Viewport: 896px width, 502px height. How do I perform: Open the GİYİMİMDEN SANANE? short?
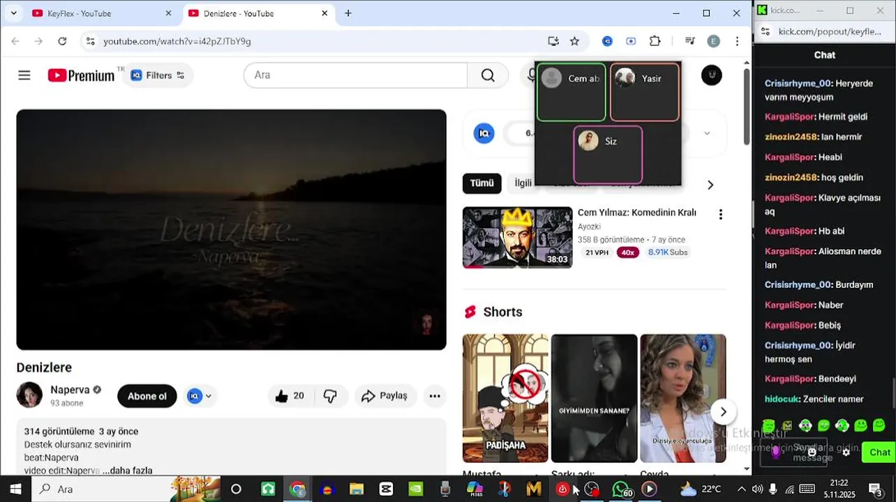(594, 398)
